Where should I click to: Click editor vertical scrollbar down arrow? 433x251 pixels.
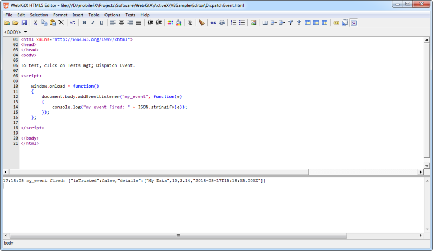pos(427,166)
